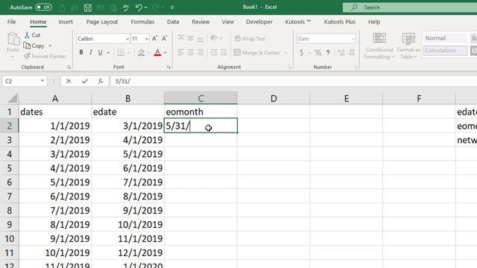Image resolution: width=477 pixels, height=268 pixels.
Task: Open the Font group dialog launcher
Action: pyautogui.click(x=168, y=67)
